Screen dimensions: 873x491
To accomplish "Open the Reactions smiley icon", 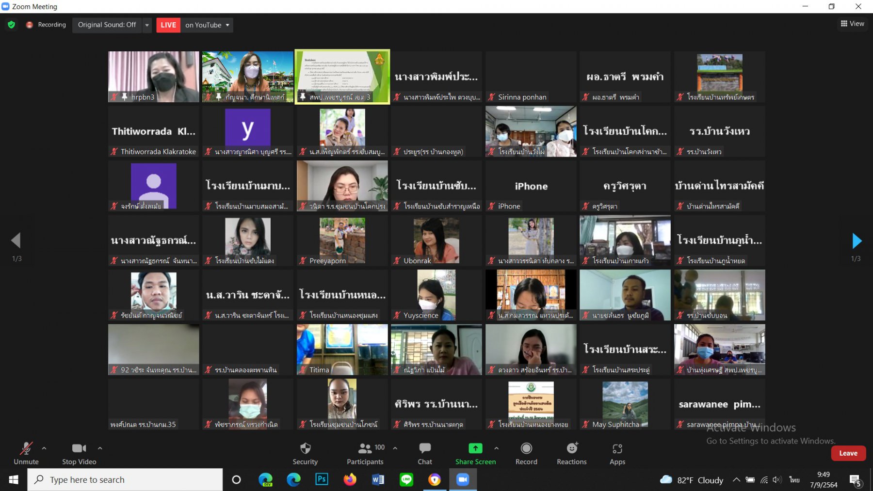I will (572, 448).
